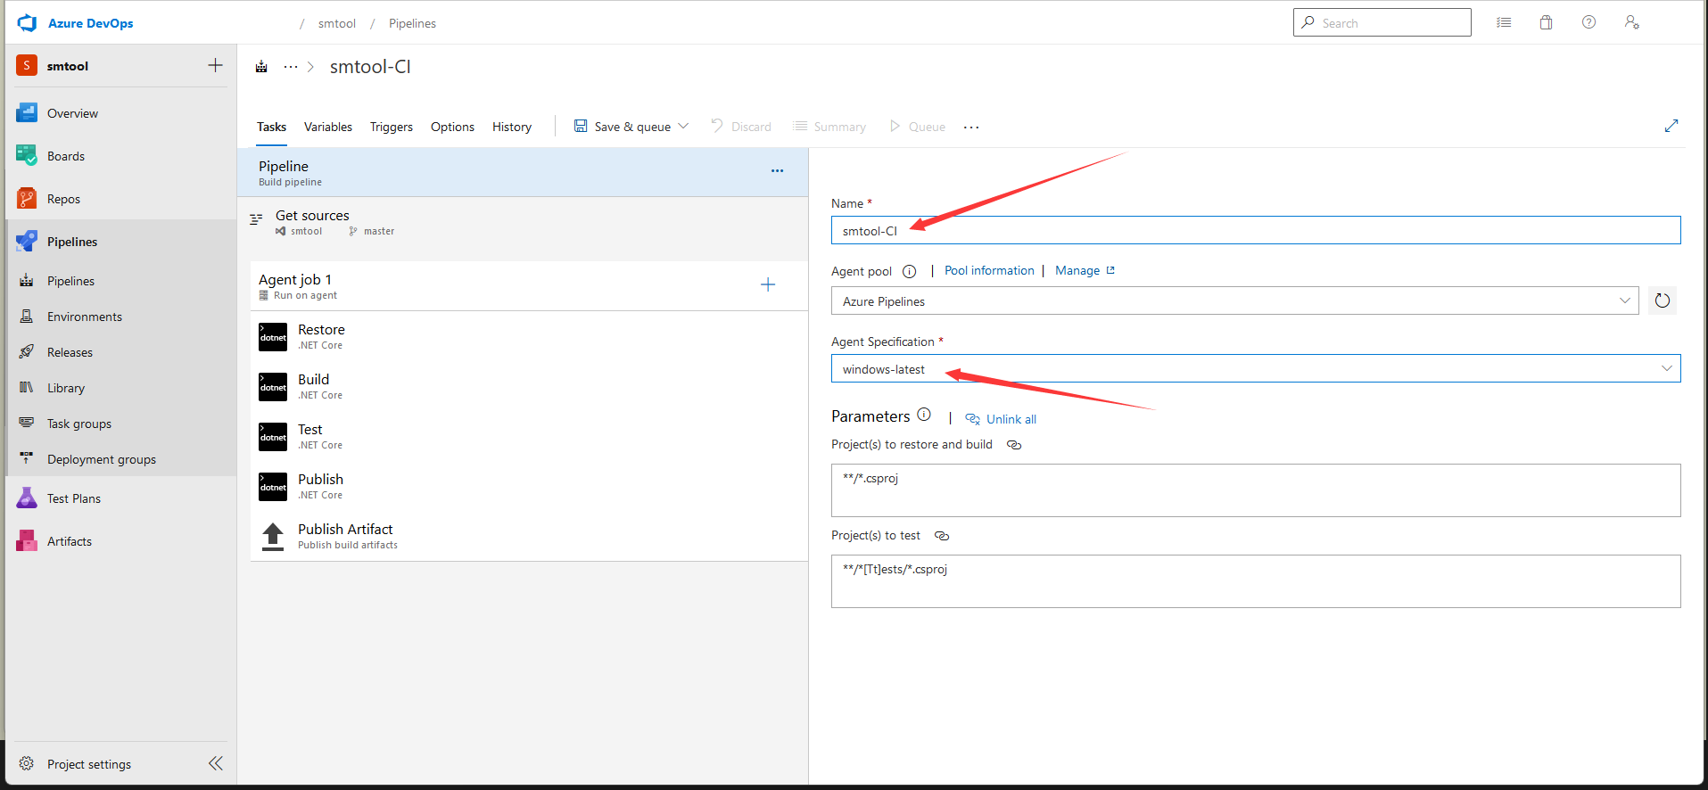Expand the Agent Specification dropdown

pyautogui.click(x=1665, y=369)
